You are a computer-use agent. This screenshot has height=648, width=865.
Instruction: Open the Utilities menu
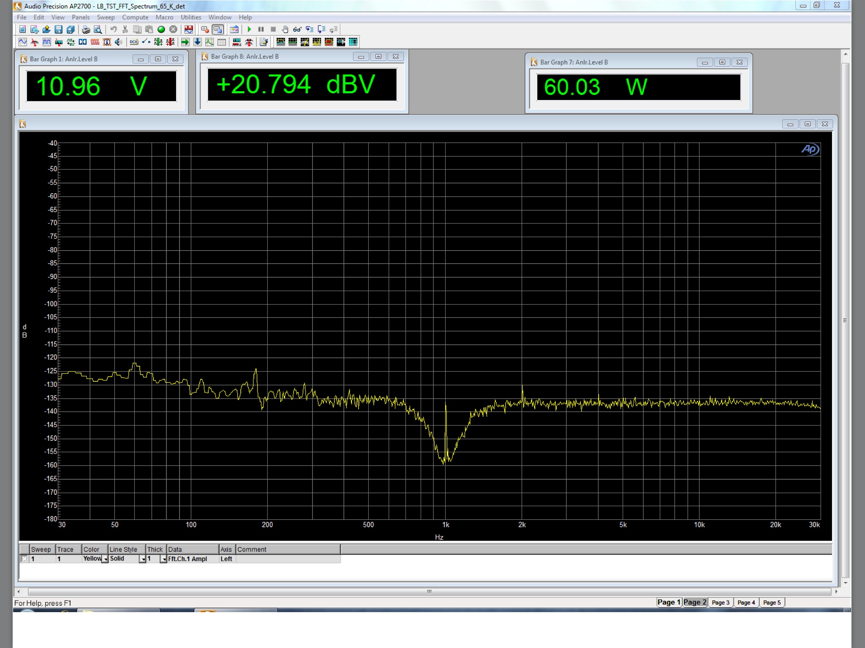coord(190,17)
